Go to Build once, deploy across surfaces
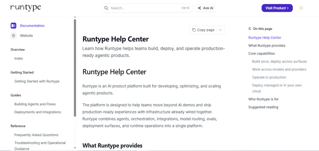Viewport: 319px width, 151px height. click(x=280, y=61)
